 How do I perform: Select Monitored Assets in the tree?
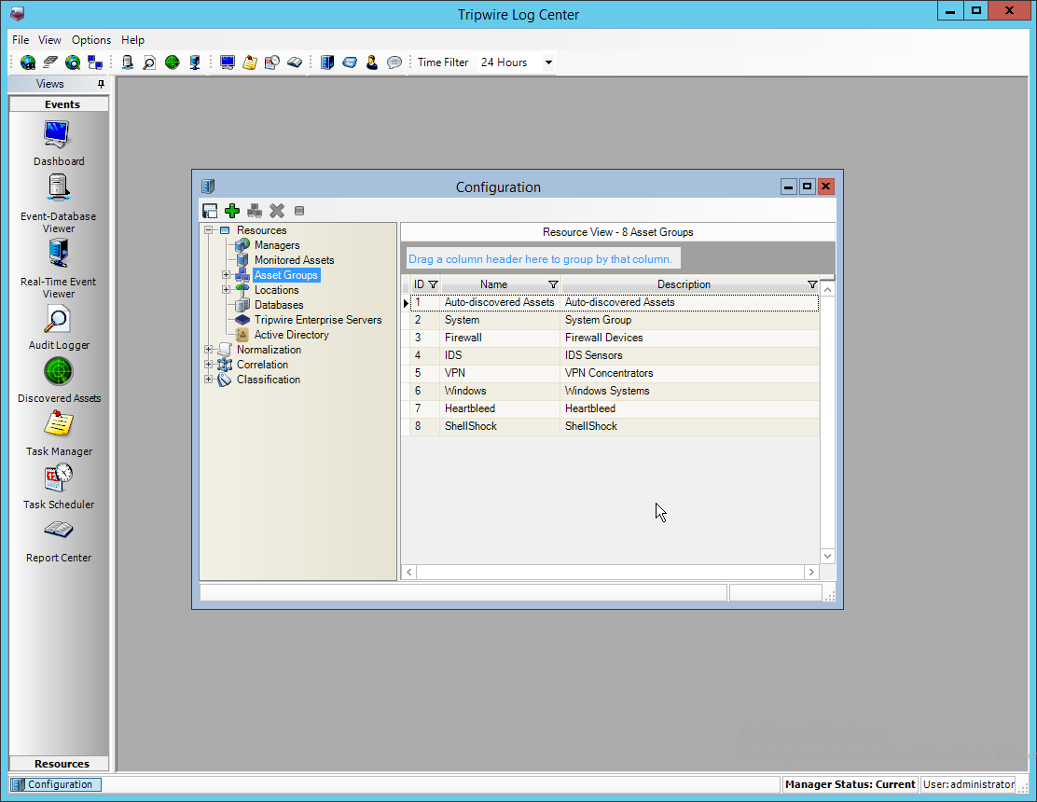click(x=295, y=260)
